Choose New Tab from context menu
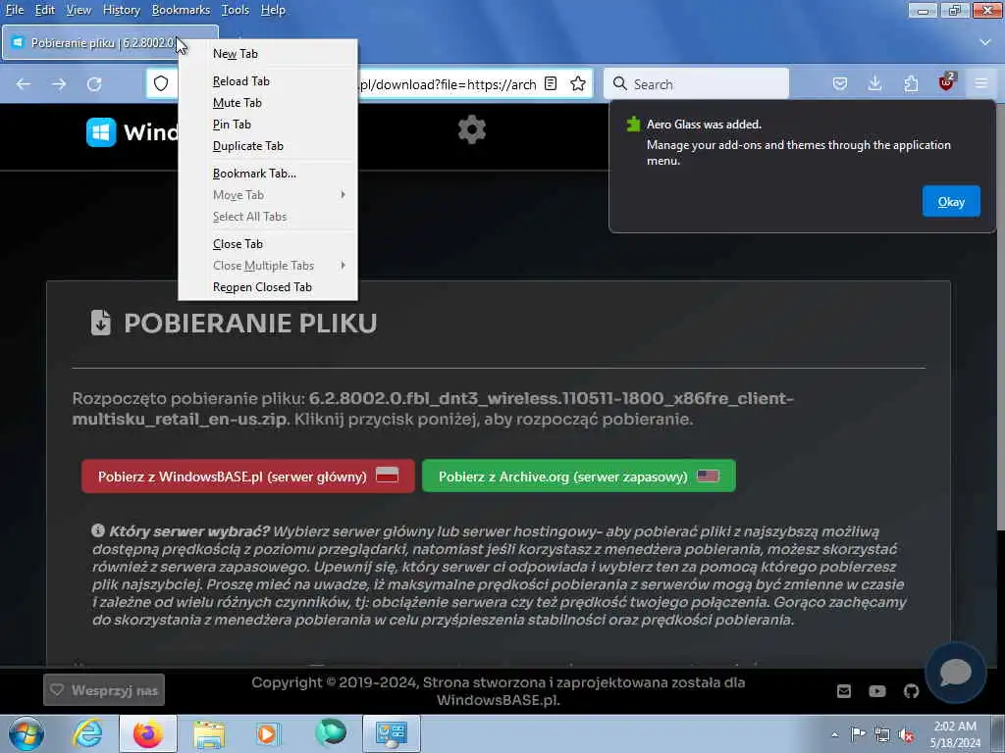 tap(268, 54)
